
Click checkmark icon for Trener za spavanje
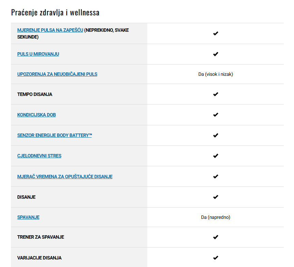tap(216, 237)
